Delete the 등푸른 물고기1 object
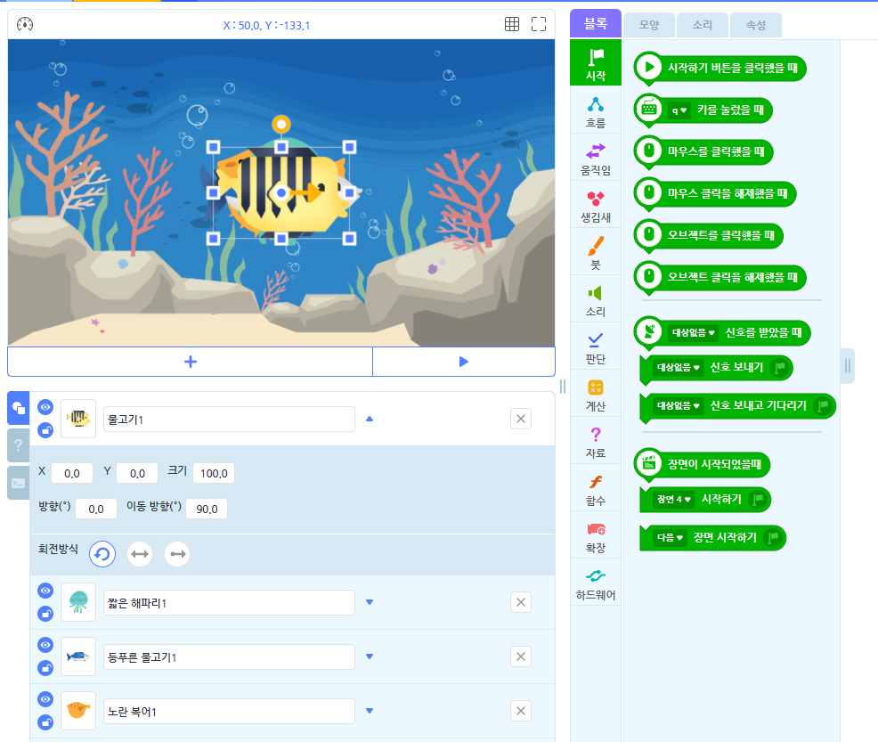Image resolution: width=878 pixels, height=742 pixels. tap(521, 656)
